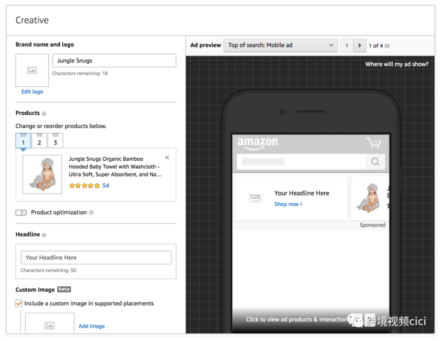Click the Products info icon
The width and height of the screenshot is (441, 341).
click(x=44, y=114)
